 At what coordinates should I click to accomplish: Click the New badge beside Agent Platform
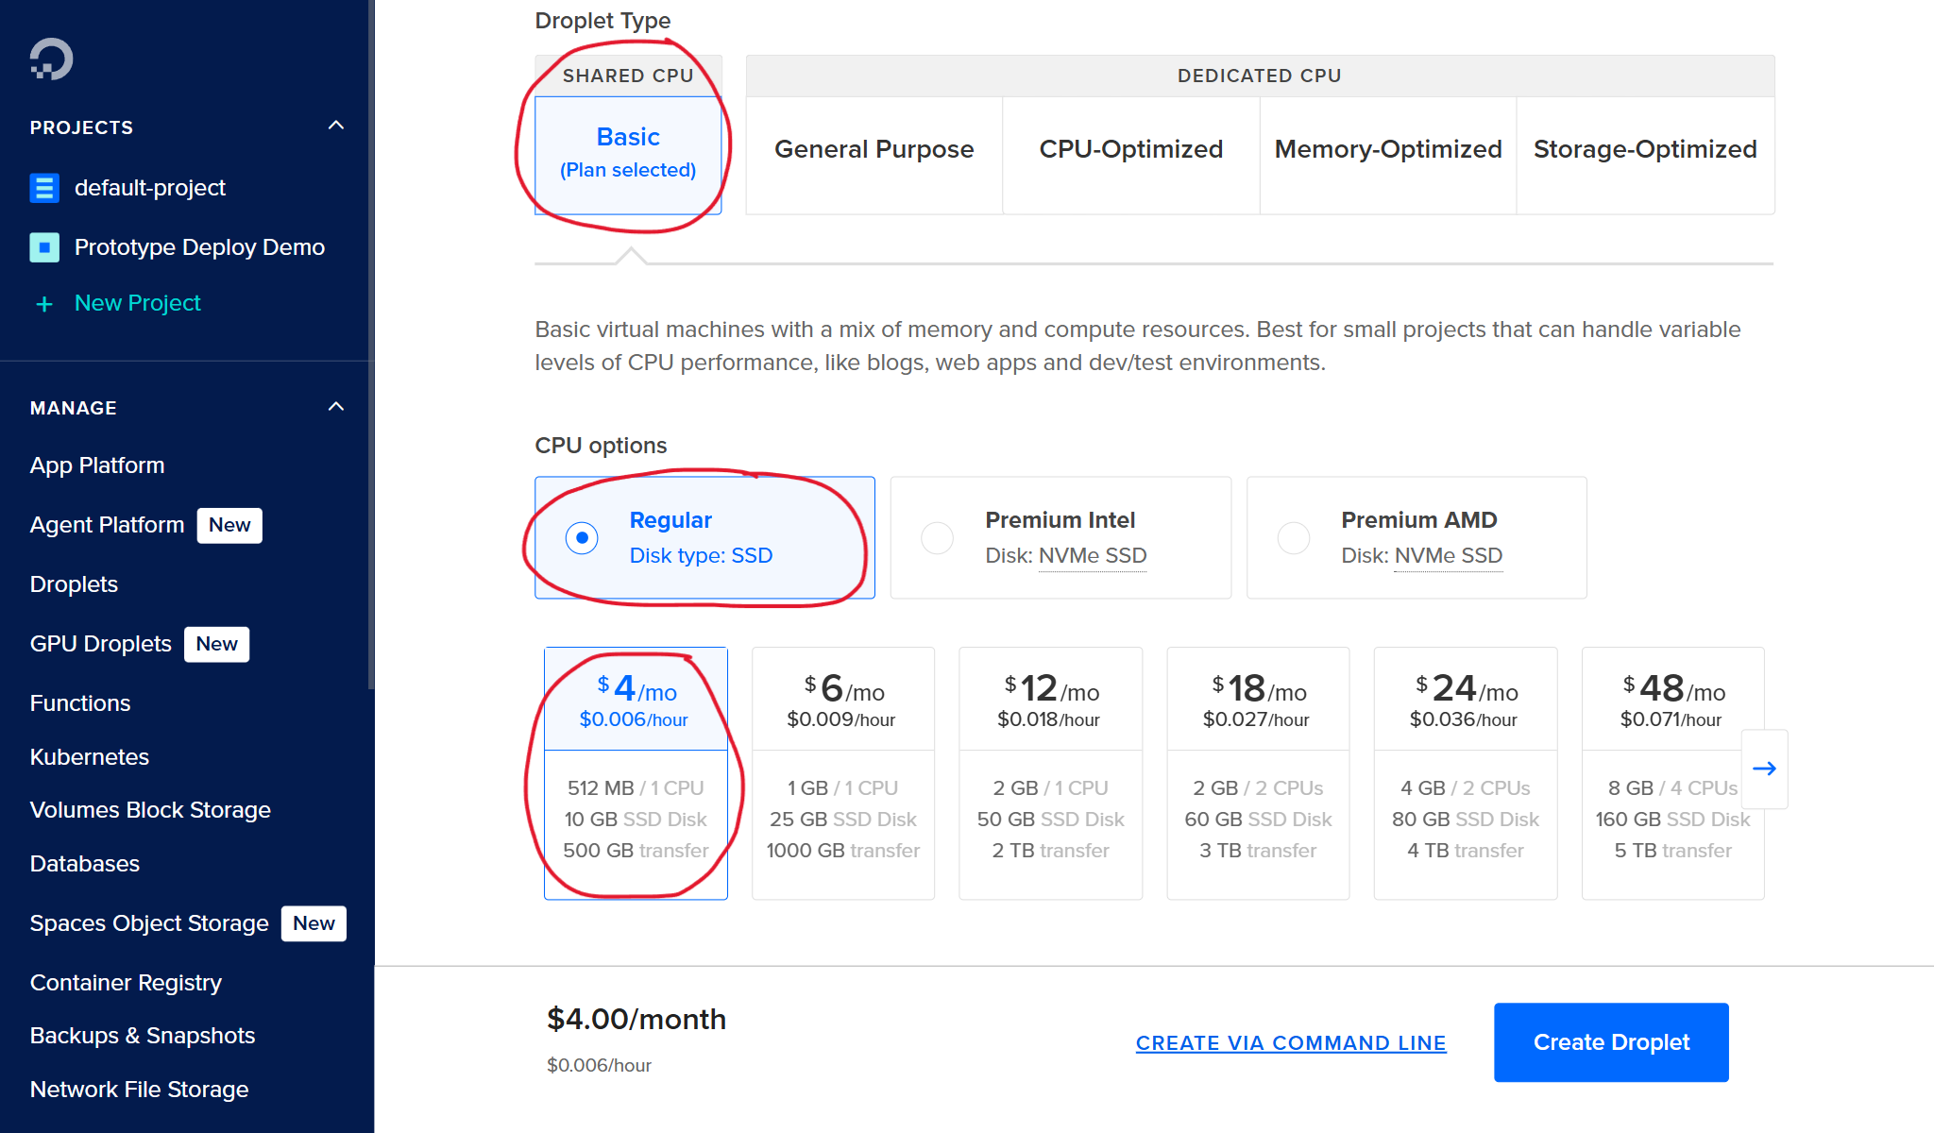(x=229, y=525)
